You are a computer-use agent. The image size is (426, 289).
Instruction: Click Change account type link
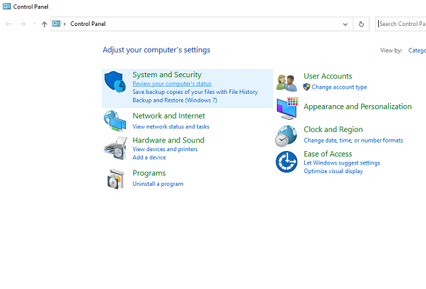[339, 87]
